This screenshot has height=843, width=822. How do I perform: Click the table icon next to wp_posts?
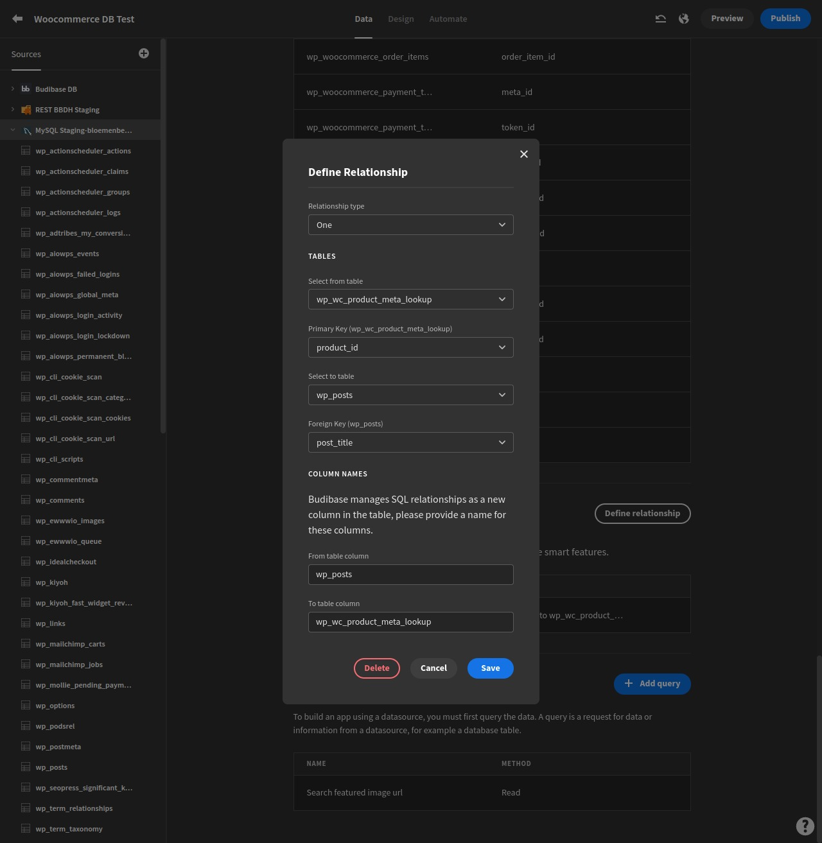tap(26, 767)
